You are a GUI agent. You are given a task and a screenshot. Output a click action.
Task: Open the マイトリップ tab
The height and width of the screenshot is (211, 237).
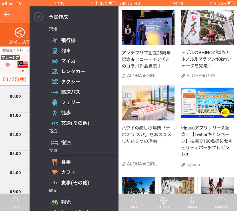163,202
